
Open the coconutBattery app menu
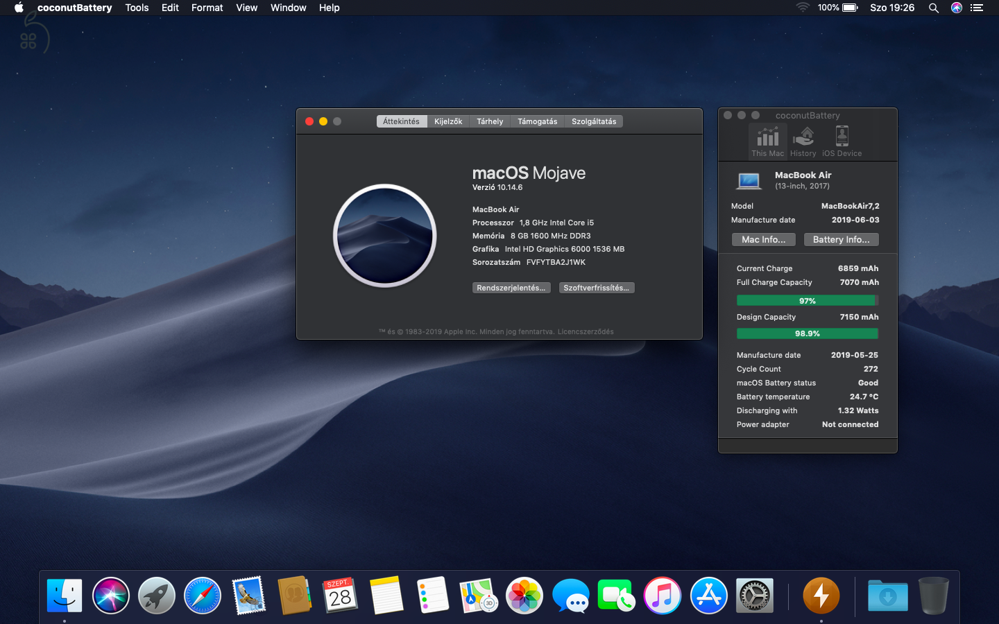[x=74, y=8]
